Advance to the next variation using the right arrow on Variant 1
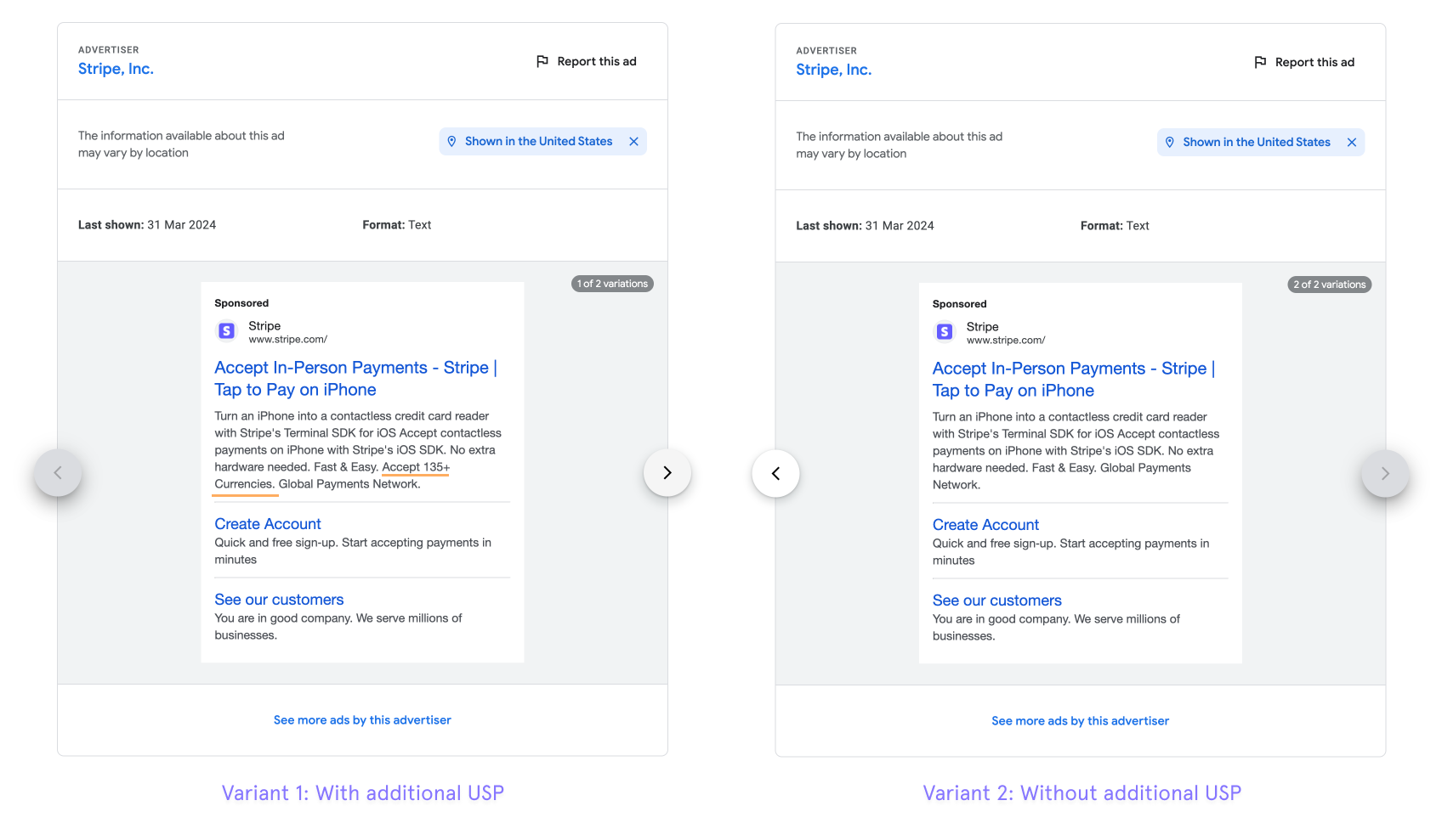Screen dimensions: 1442x840 tap(667, 473)
